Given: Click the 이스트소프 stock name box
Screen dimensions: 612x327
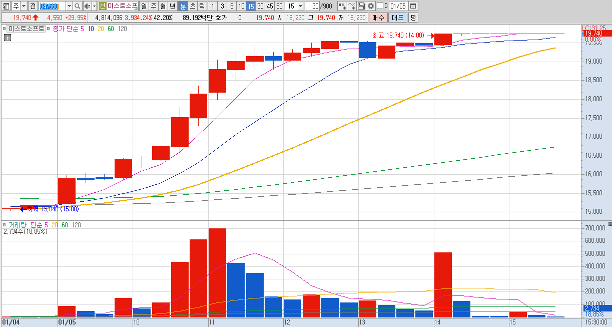Looking at the screenshot, I should pyautogui.click(x=122, y=6).
